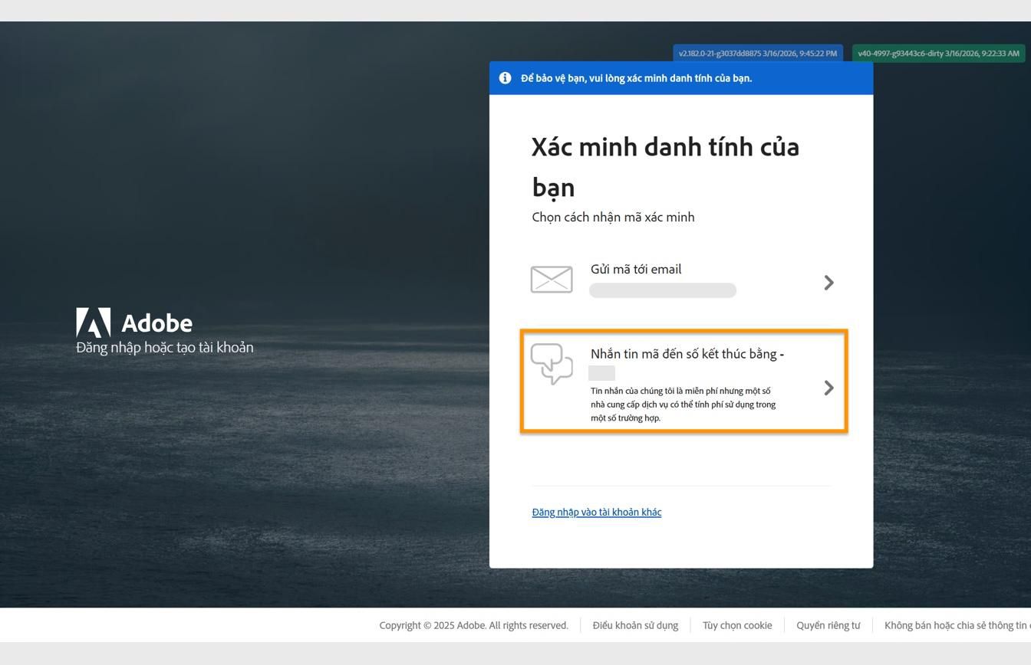Viewport: 1031px width, 665px height.
Task: Click the envelope icon for email verification
Action: coord(552,279)
